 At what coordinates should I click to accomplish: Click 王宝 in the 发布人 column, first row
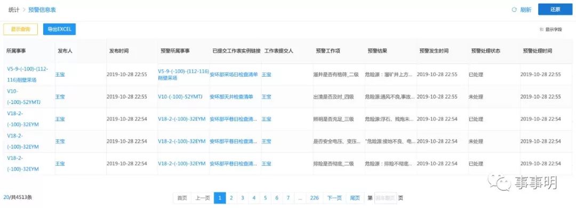tap(60, 74)
